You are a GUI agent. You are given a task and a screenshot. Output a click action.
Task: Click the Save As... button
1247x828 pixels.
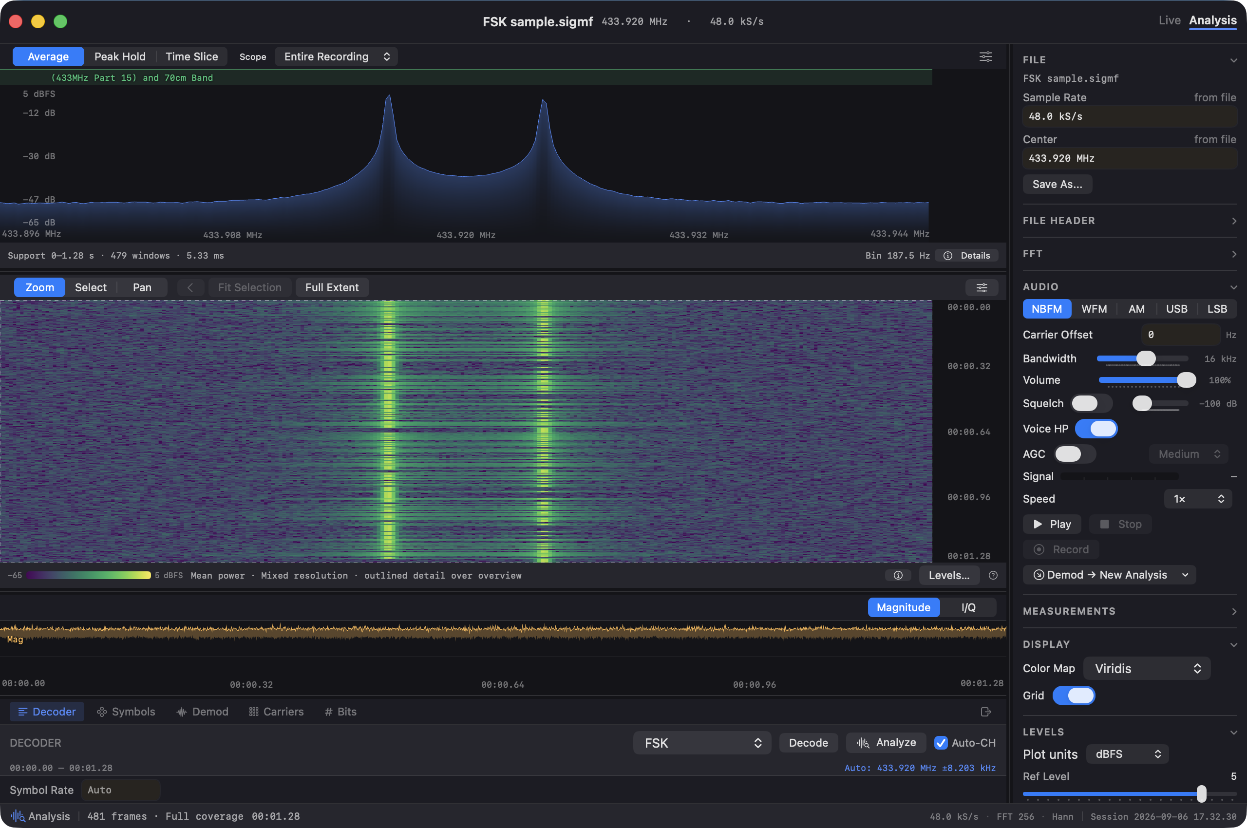coord(1058,184)
